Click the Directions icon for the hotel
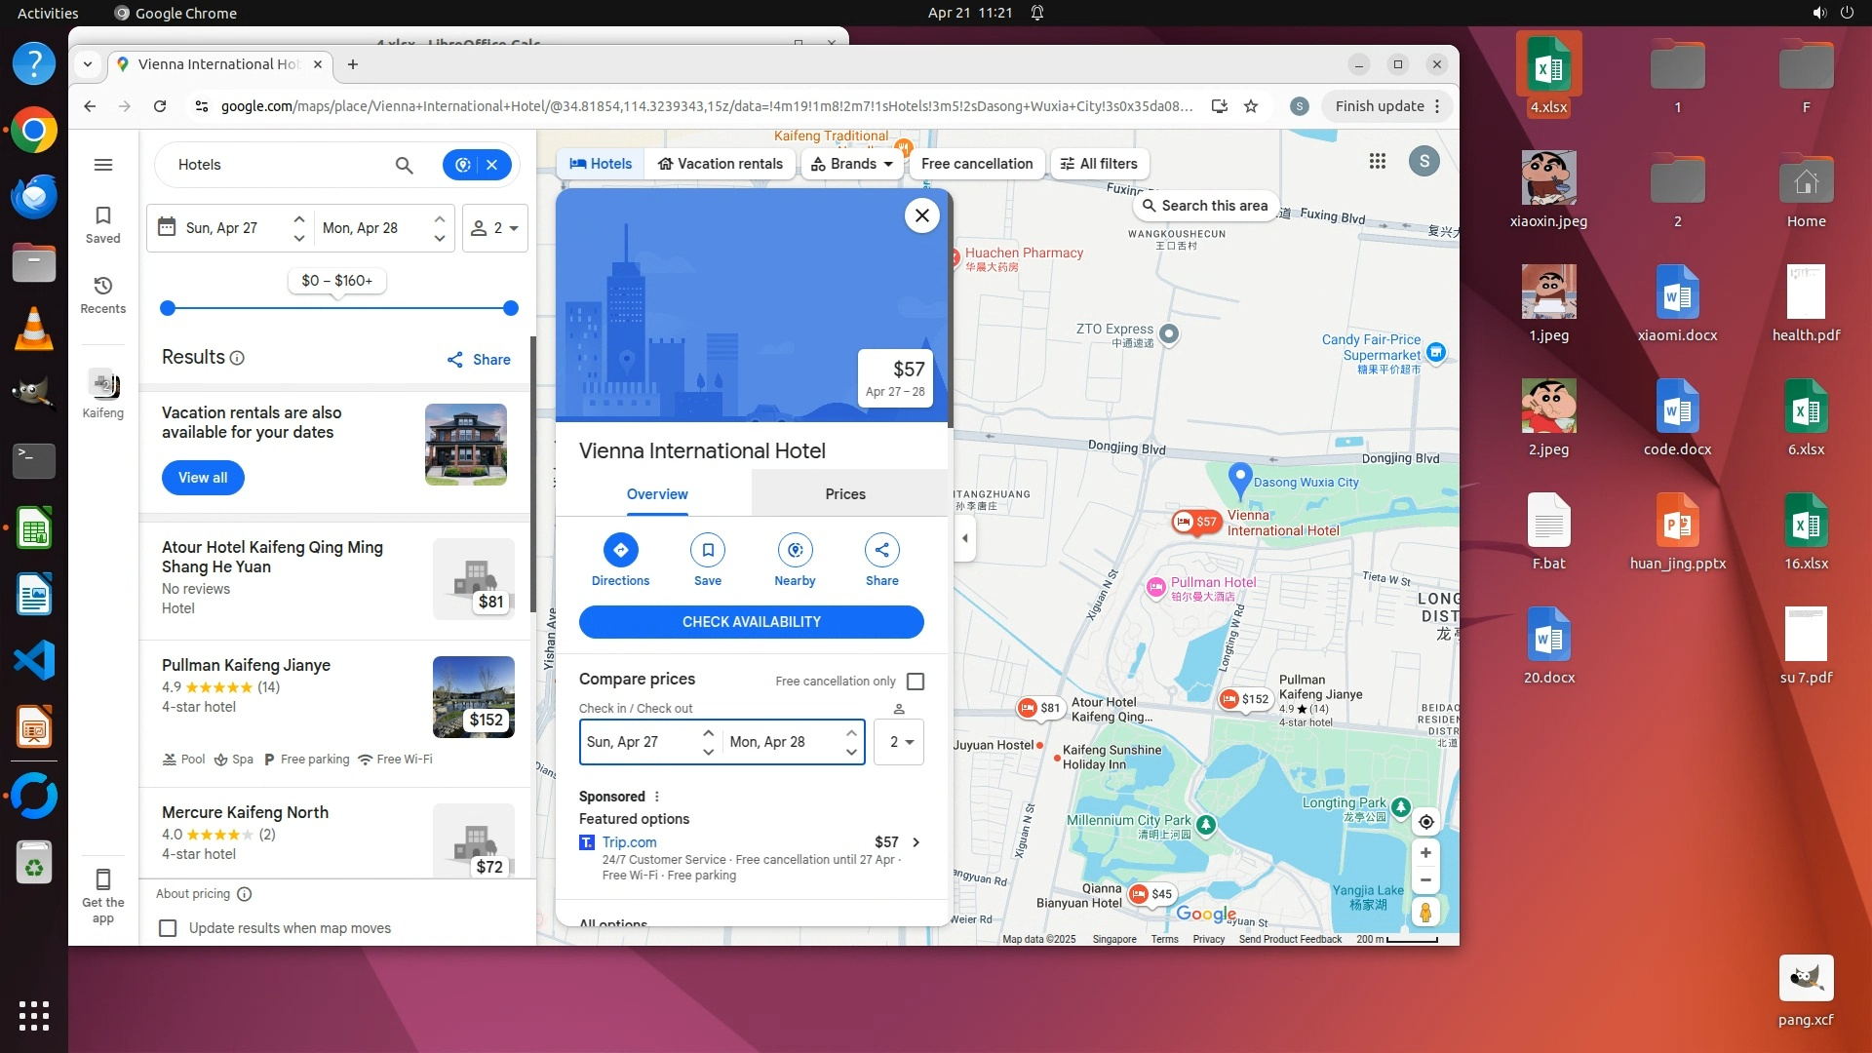The height and width of the screenshot is (1053, 1872). coord(620,551)
